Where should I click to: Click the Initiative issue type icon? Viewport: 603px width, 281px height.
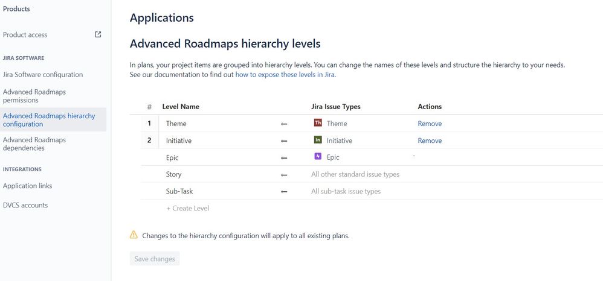pos(318,140)
